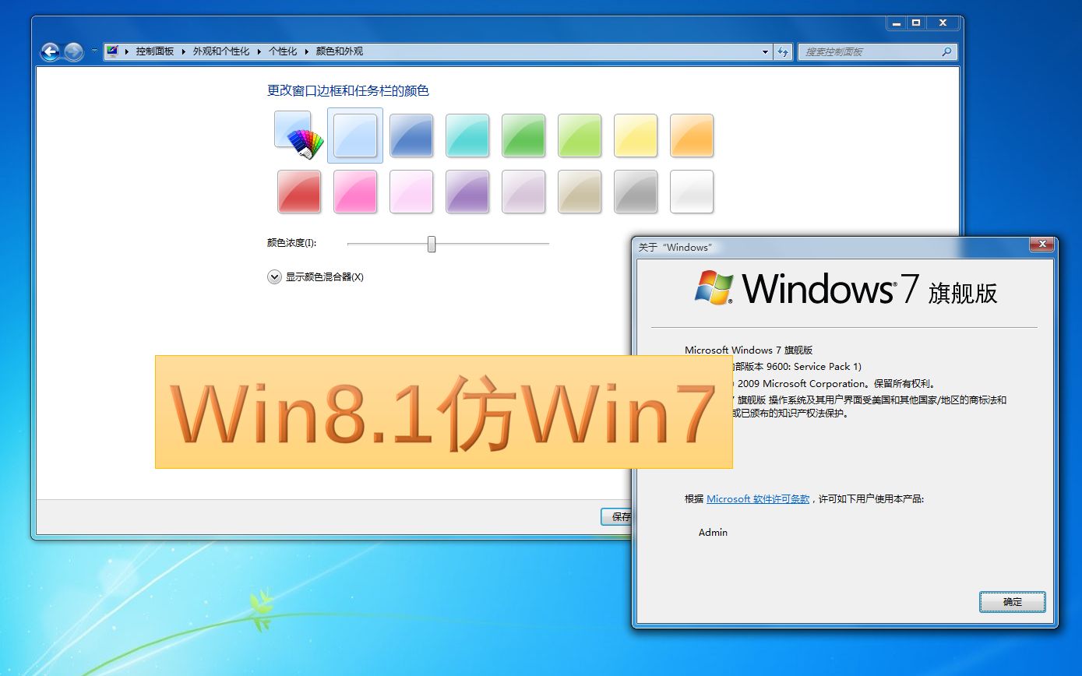
Task: Expand arrow after 外观和个性化 breadcrumb
Action: pos(259,51)
